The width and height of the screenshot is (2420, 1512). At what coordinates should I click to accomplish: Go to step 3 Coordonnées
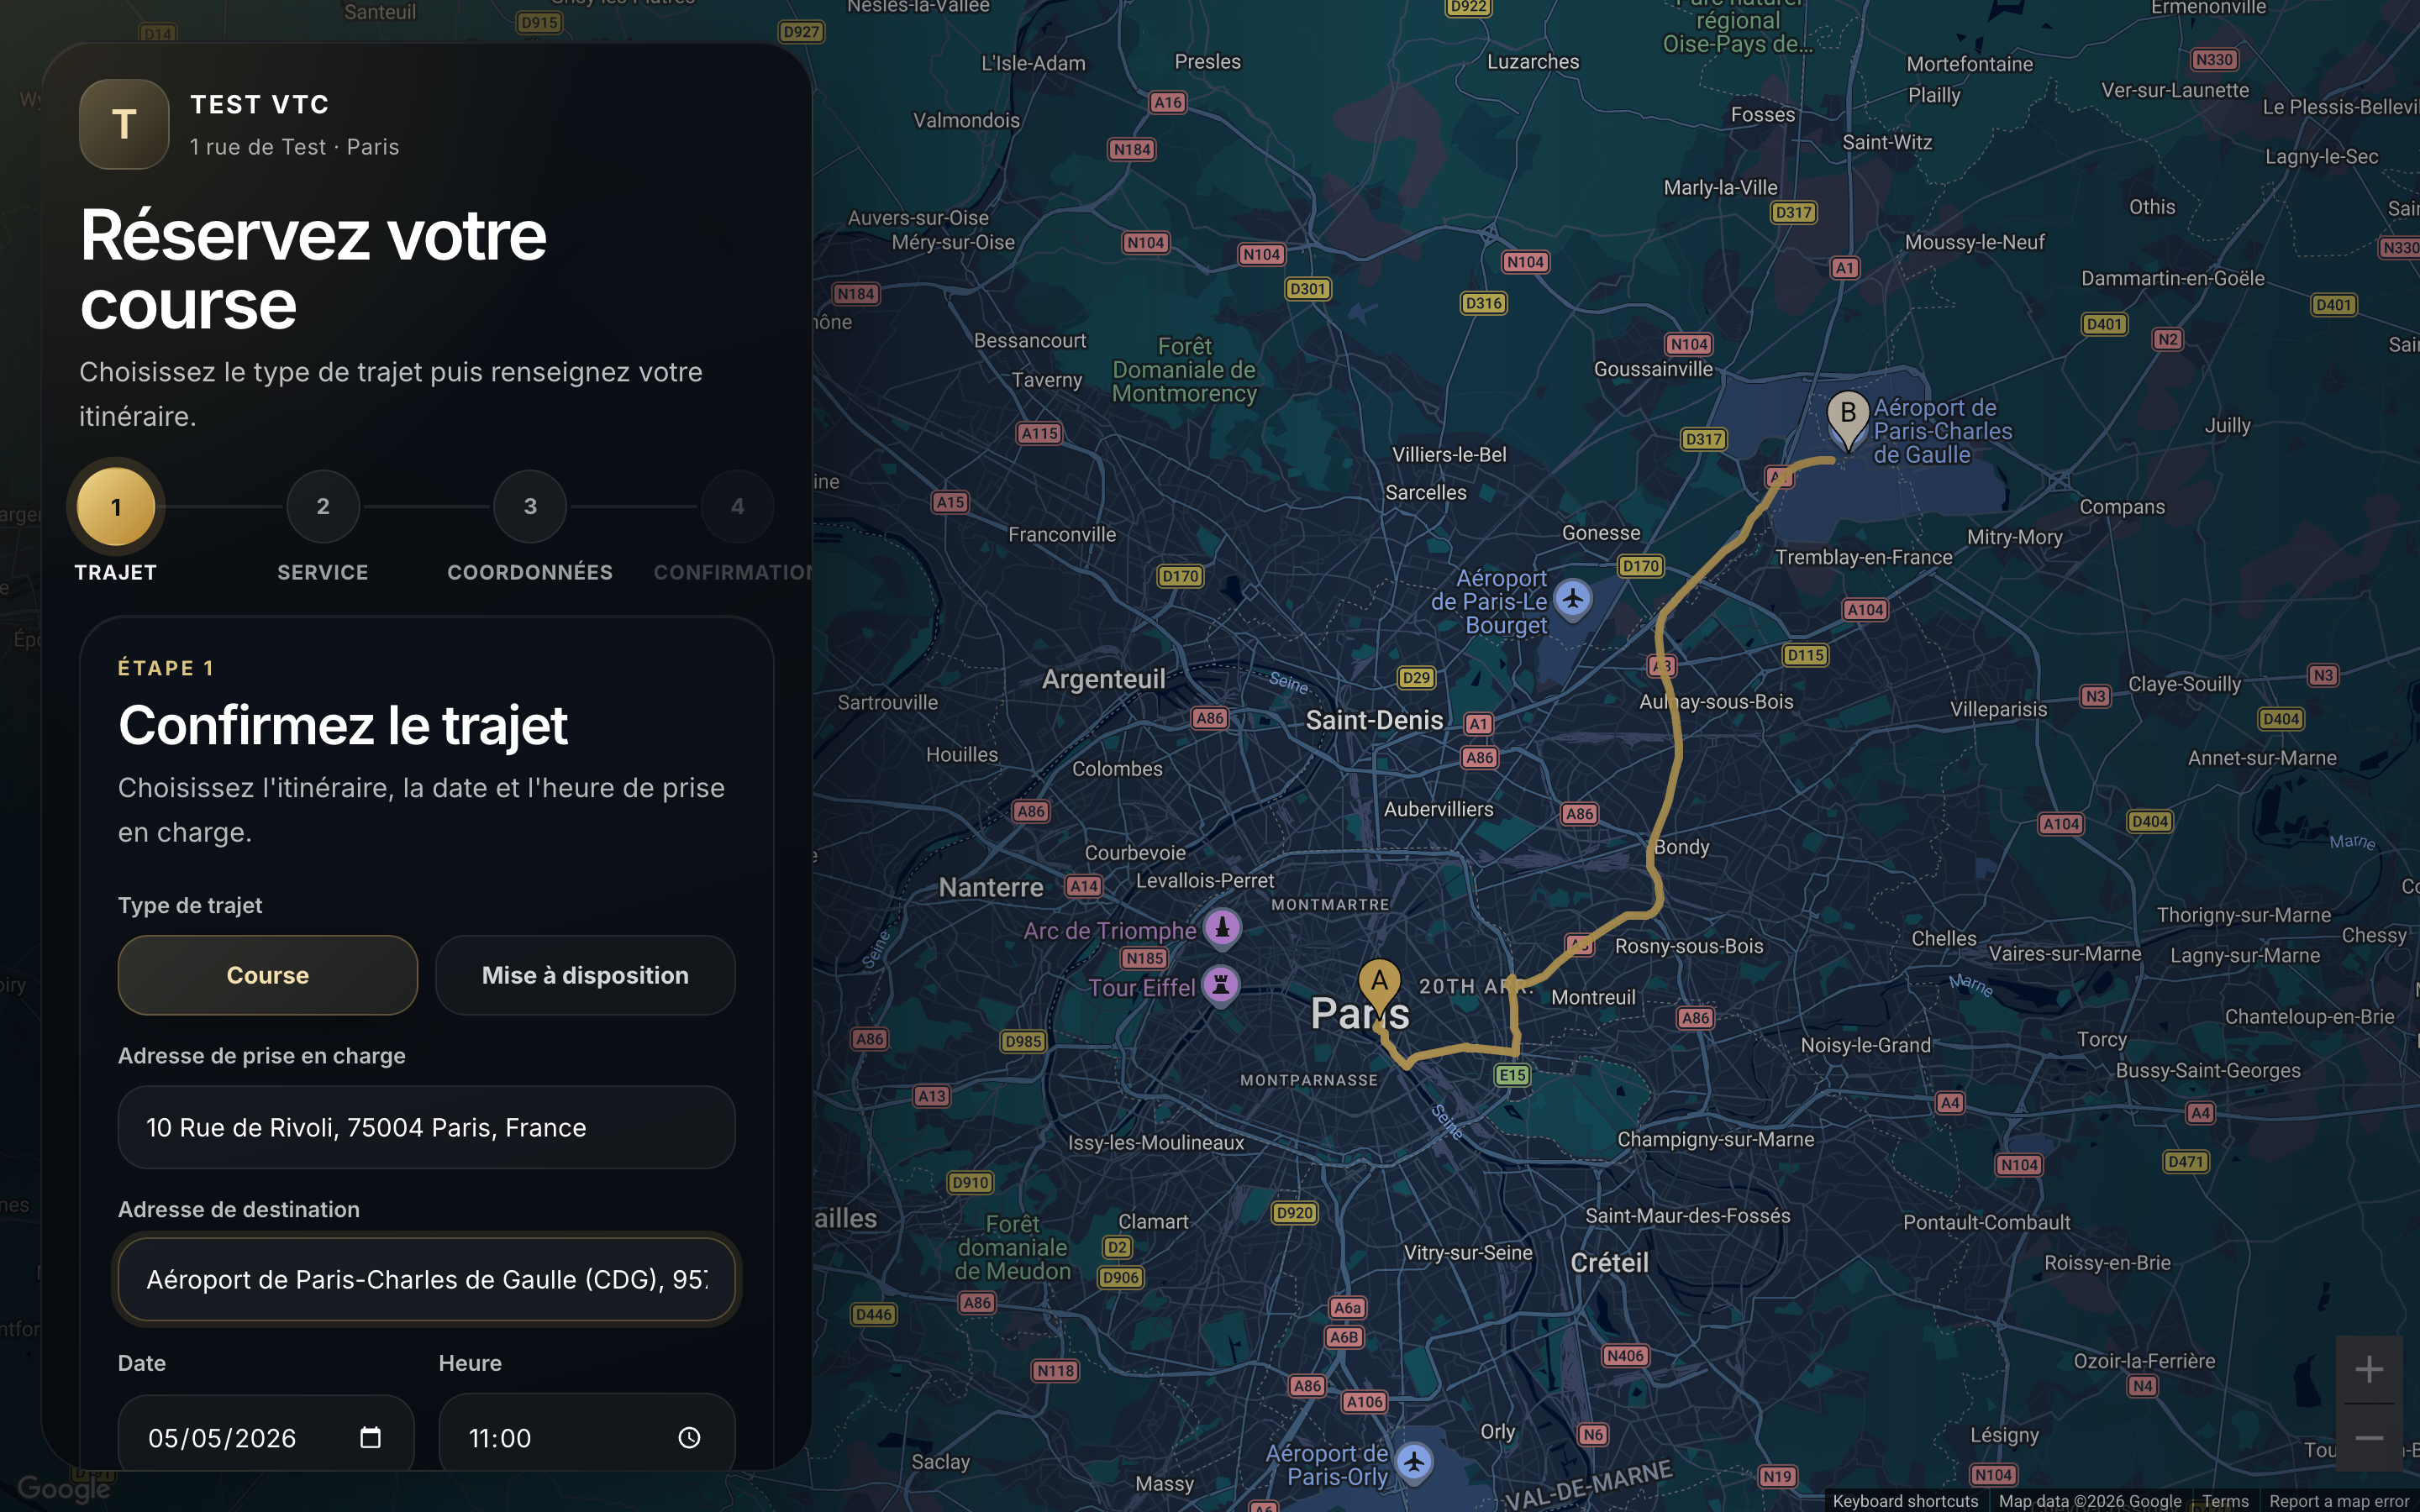click(530, 507)
